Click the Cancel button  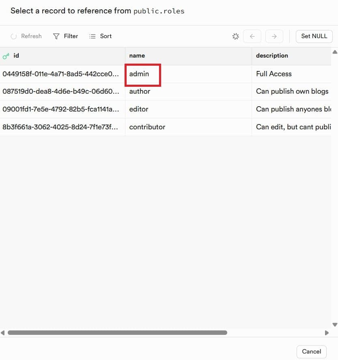point(311,351)
